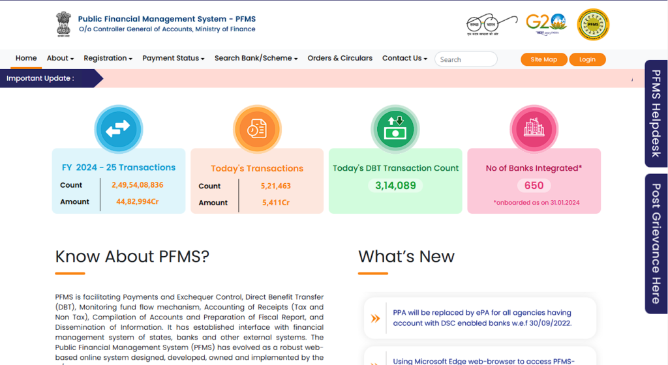Open the Site Map button
This screenshot has height=365, width=668.
(x=543, y=59)
